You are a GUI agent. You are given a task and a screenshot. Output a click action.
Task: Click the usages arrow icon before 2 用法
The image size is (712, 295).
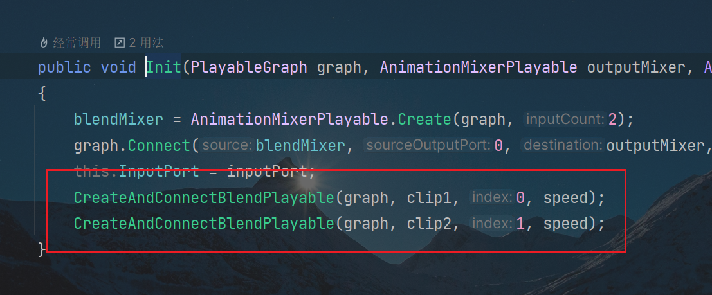tap(120, 43)
